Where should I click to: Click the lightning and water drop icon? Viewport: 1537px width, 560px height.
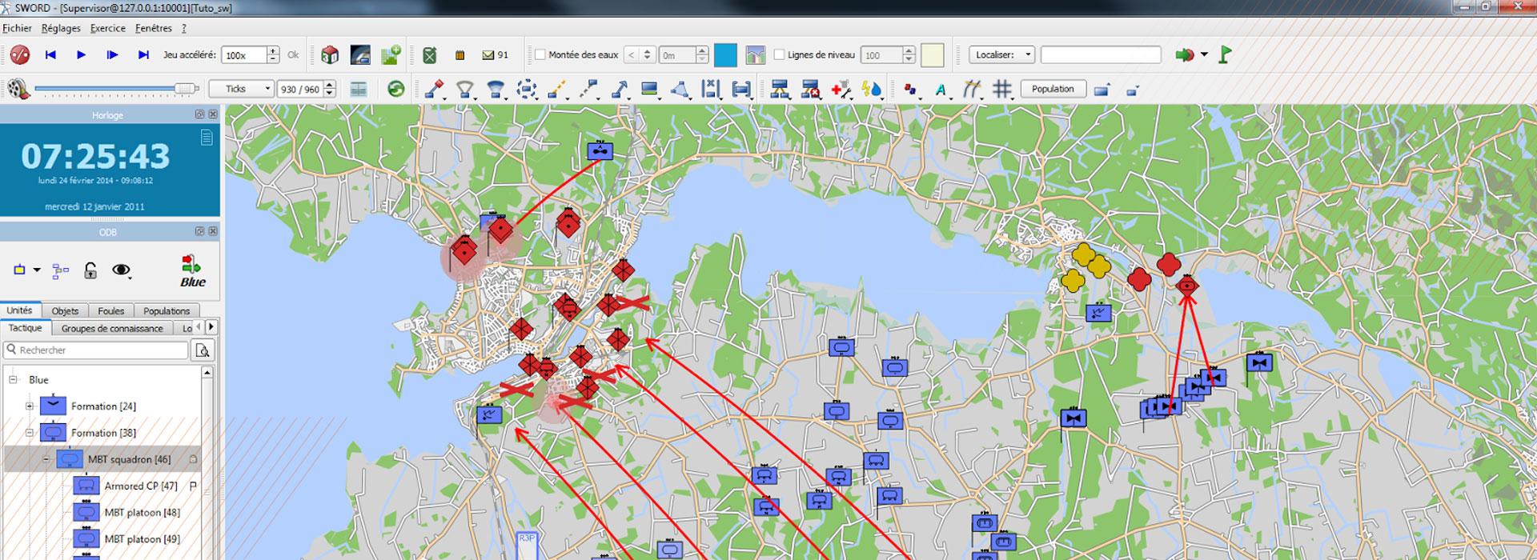[x=871, y=90]
